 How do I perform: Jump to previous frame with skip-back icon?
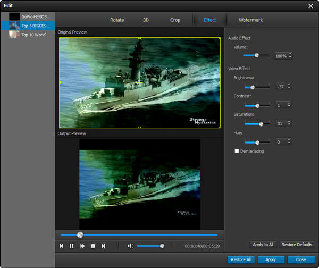tap(62, 246)
